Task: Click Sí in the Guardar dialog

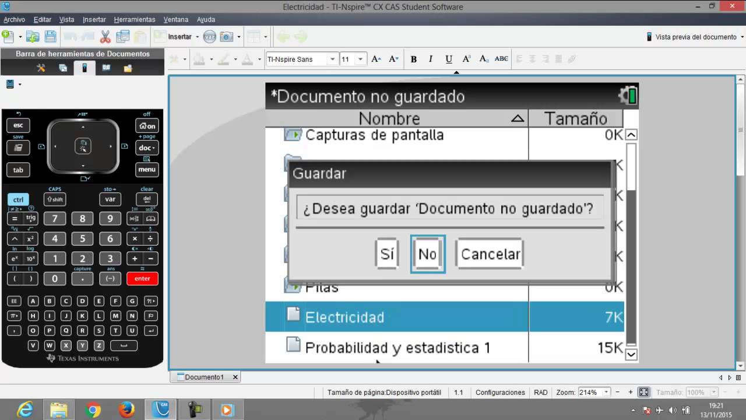Action: point(387,254)
